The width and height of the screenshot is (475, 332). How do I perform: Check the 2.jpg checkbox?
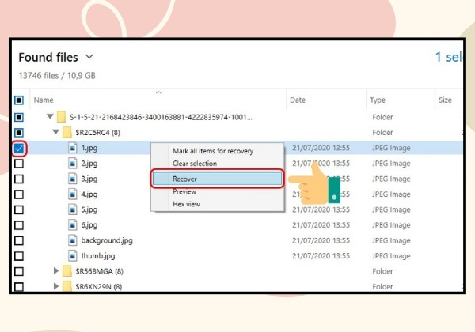[x=19, y=164]
